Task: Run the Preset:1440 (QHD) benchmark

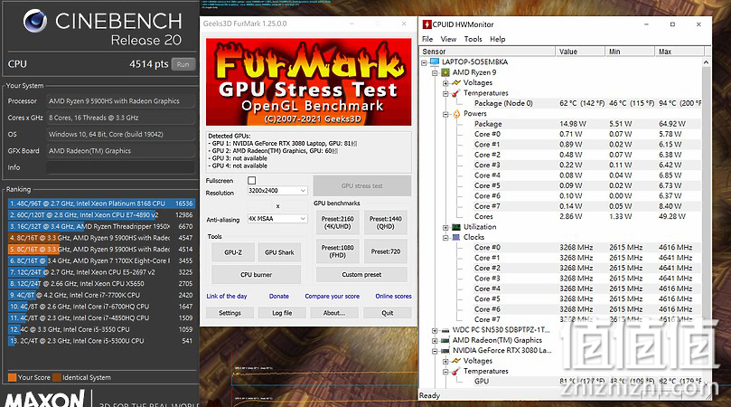Action: [386, 222]
